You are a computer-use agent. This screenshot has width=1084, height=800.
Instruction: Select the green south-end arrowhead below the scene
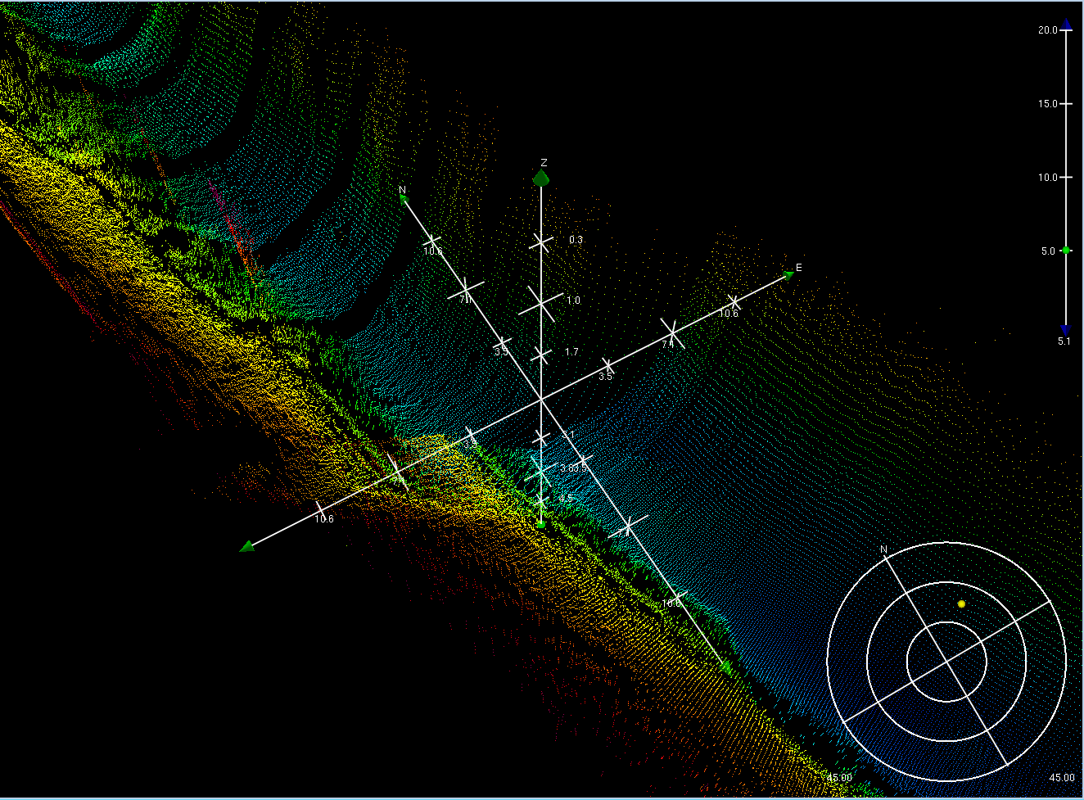pyautogui.click(x=727, y=667)
